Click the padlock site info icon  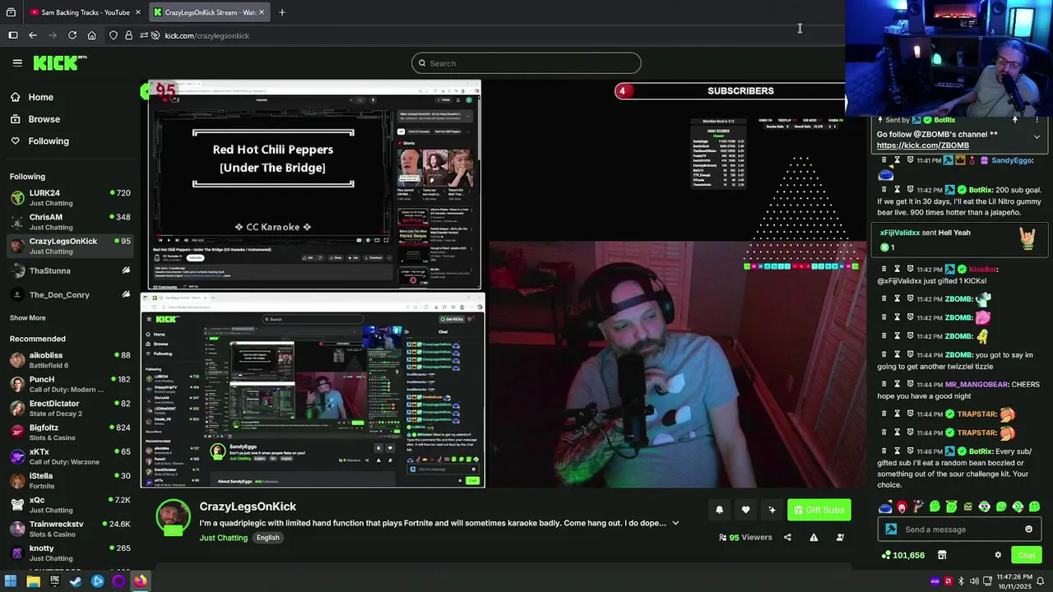point(128,35)
